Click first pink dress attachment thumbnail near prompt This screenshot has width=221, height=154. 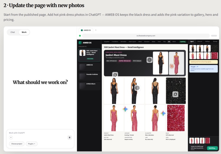point(192,141)
